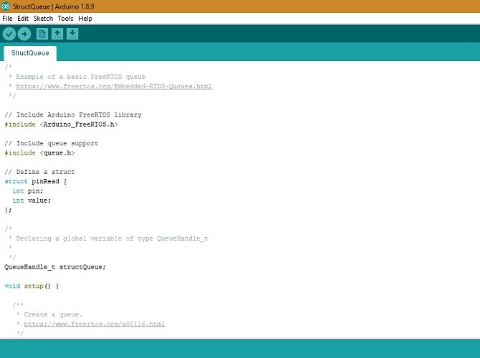The image size is (480, 358).
Task: Click the window title 'StructQueue | Arduino 1.8.9'
Action: [x=54, y=6]
